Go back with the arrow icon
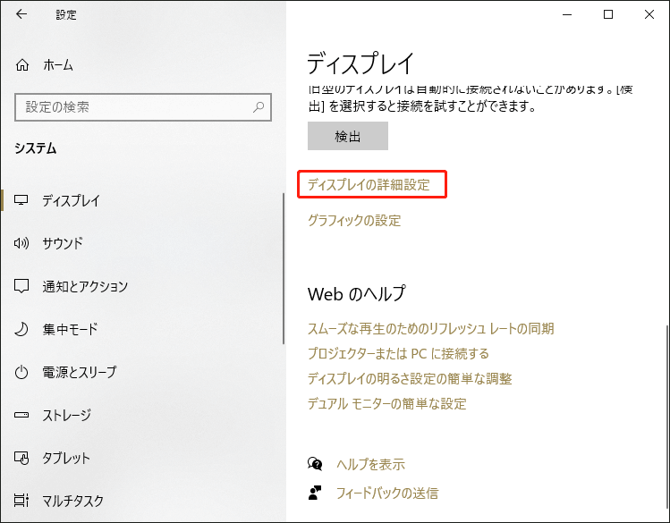 click(21, 14)
